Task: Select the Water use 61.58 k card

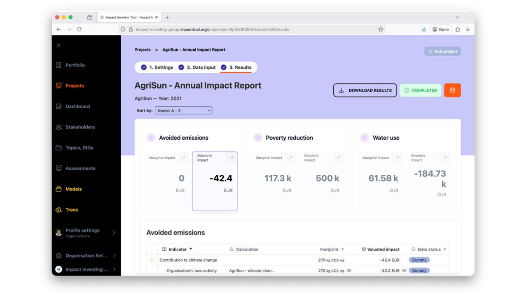Action: pos(380,181)
